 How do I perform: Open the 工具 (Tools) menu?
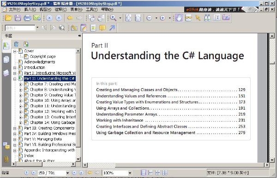point(91,9)
